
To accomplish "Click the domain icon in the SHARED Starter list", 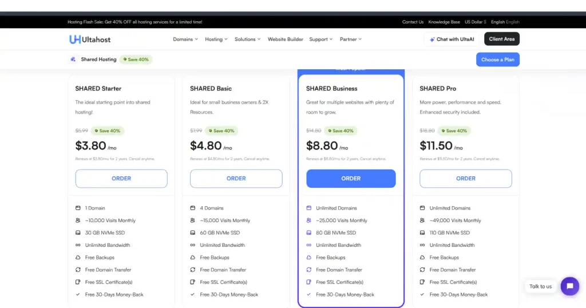I will (x=78, y=208).
